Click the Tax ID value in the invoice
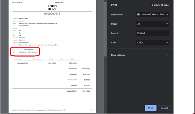The width and height of the screenshot is (195, 114). (28, 52)
